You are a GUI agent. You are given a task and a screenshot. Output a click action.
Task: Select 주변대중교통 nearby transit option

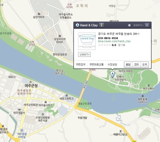click(96, 64)
